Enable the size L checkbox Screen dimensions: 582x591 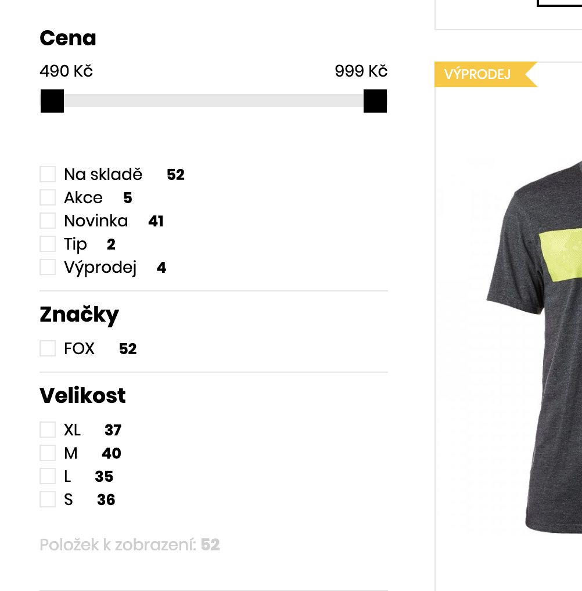(48, 475)
